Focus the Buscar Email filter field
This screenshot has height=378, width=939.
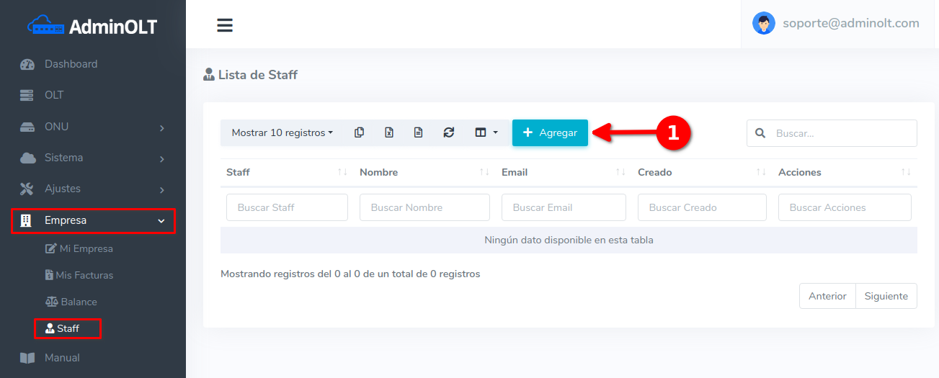click(x=563, y=207)
